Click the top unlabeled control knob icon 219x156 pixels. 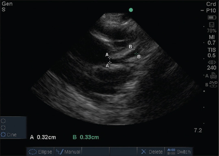3,121
